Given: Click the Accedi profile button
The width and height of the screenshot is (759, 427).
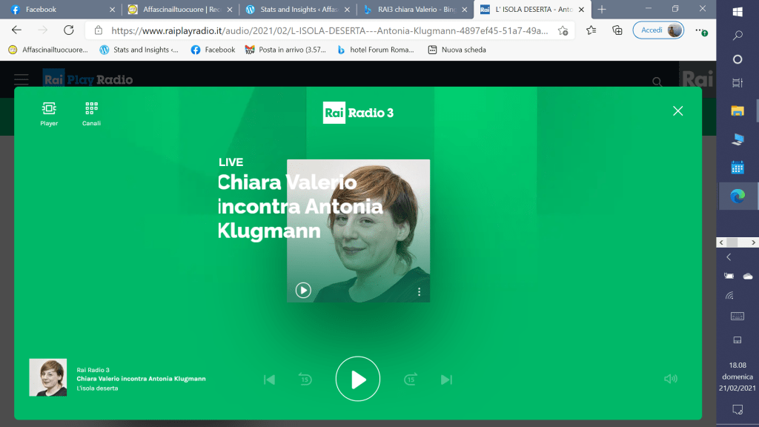Looking at the screenshot, I should (x=658, y=30).
